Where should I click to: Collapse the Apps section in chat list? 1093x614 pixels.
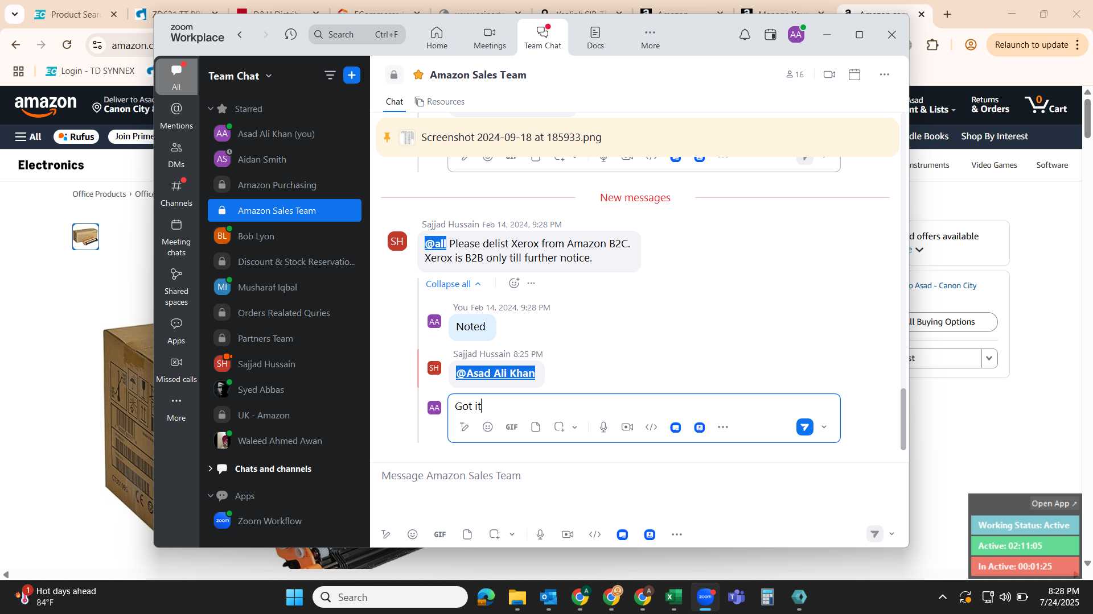click(211, 496)
